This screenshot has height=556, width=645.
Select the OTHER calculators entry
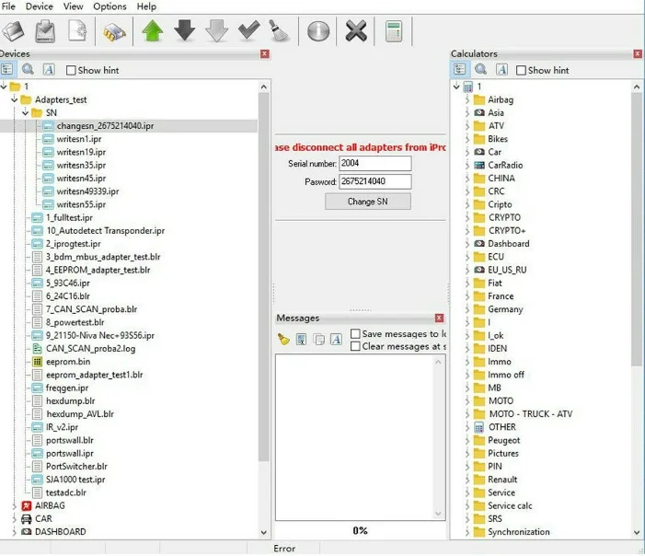[x=501, y=427]
